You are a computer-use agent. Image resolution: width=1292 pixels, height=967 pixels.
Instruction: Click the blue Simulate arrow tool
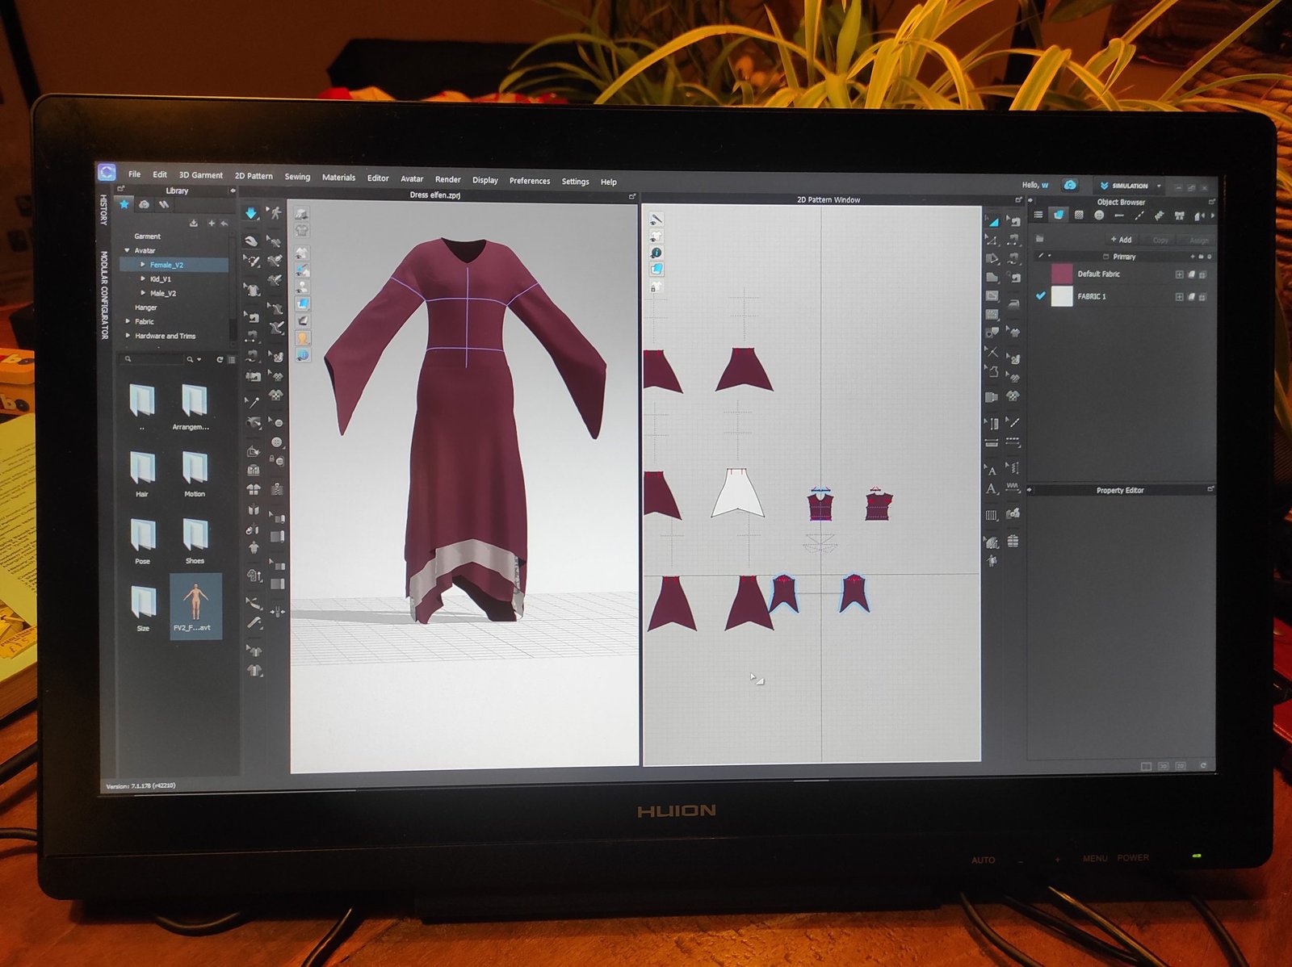(251, 213)
